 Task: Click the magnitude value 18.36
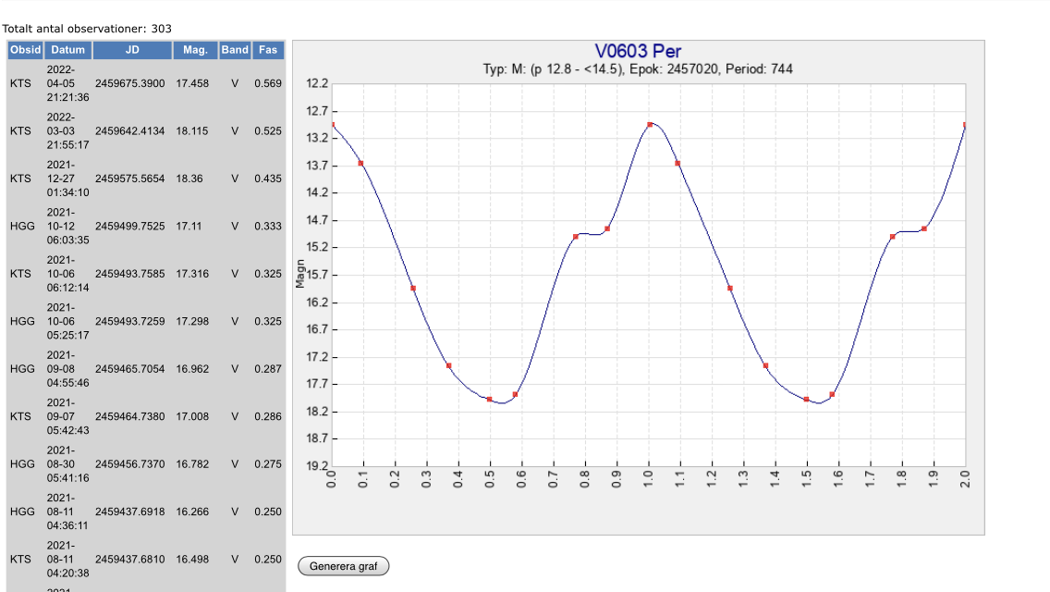(189, 179)
